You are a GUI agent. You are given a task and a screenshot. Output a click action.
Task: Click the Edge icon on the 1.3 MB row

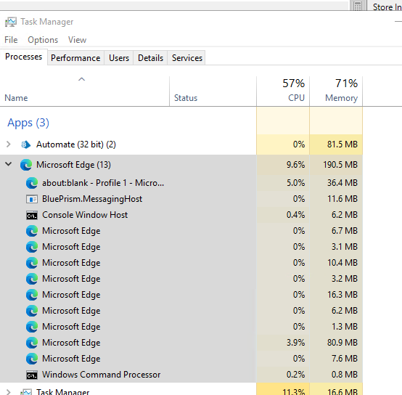click(x=32, y=327)
